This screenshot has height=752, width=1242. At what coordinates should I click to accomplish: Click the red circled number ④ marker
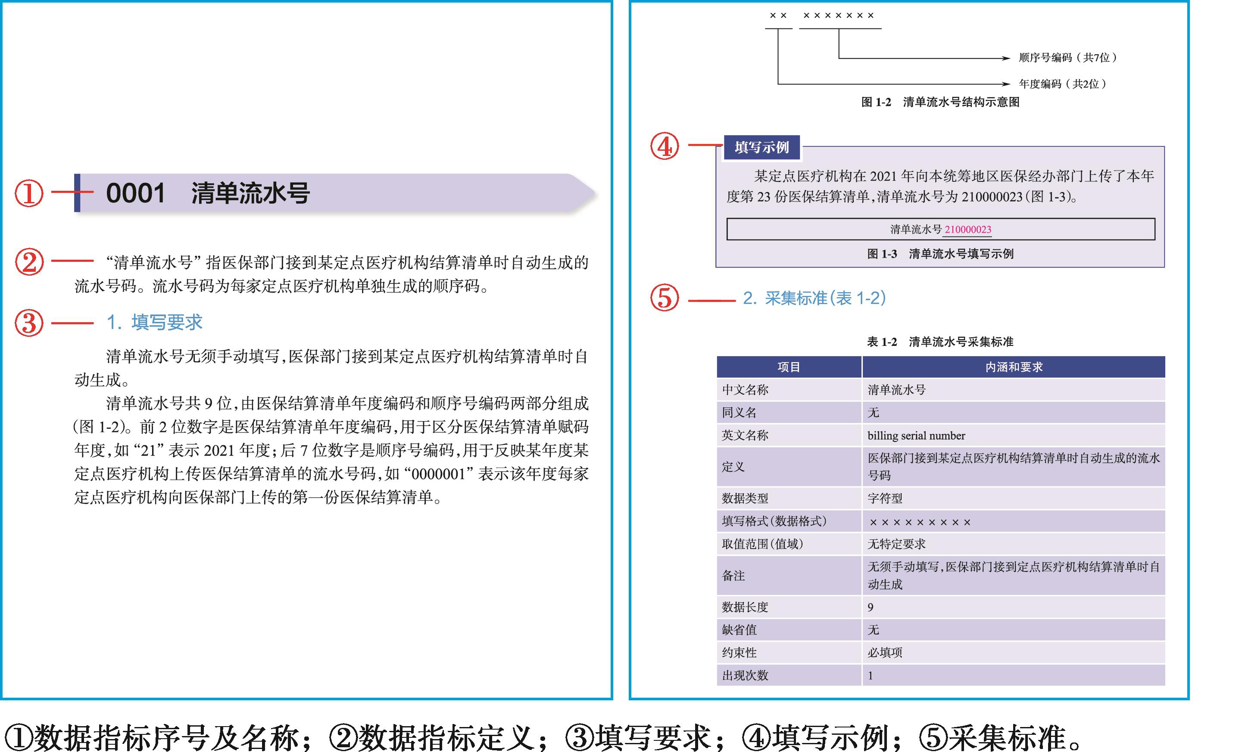[x=665, y=146]
